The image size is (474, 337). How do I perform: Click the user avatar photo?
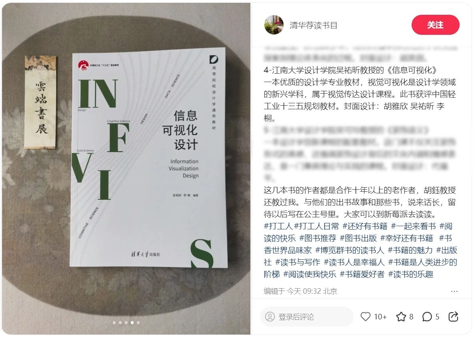point(274,25)
